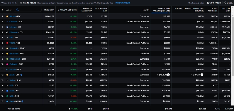Sort by Change vs USD (24H) header
Viewport: 234px width, 111px height.
(x=67, y=10)
